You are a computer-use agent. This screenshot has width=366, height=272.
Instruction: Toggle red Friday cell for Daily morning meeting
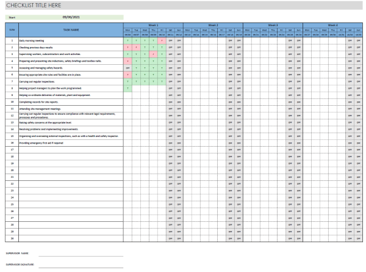pyautogui.click(x=162, y=40)
